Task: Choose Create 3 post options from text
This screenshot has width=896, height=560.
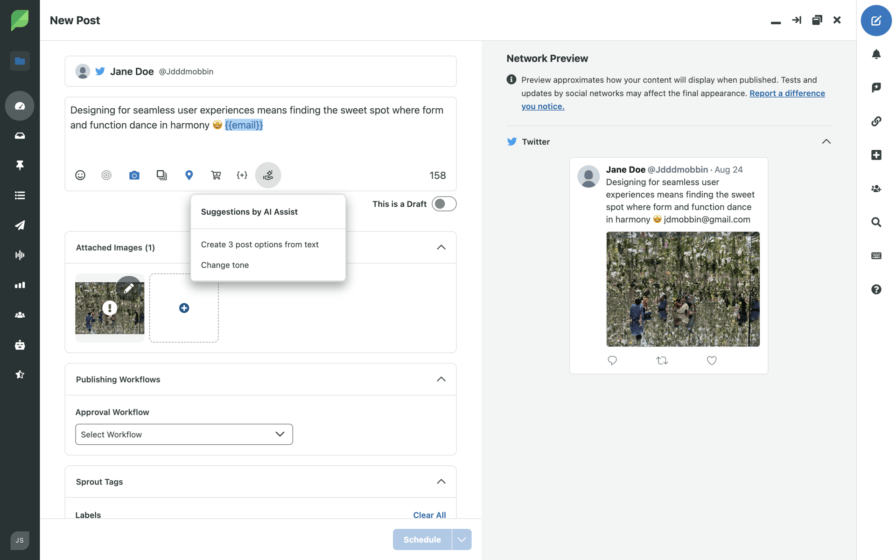Action: (259, 245)
